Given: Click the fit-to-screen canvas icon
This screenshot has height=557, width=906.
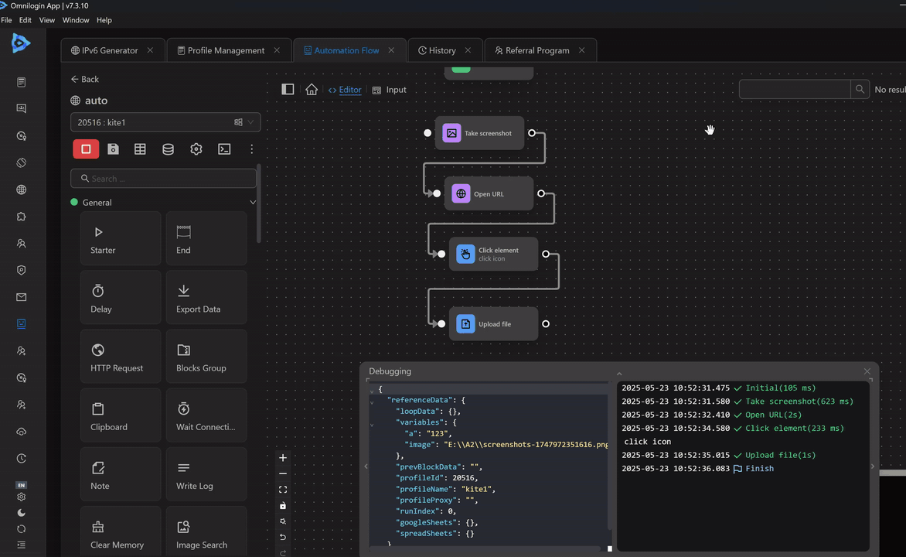Looking at the screenshot, I should tap(283, 490).
